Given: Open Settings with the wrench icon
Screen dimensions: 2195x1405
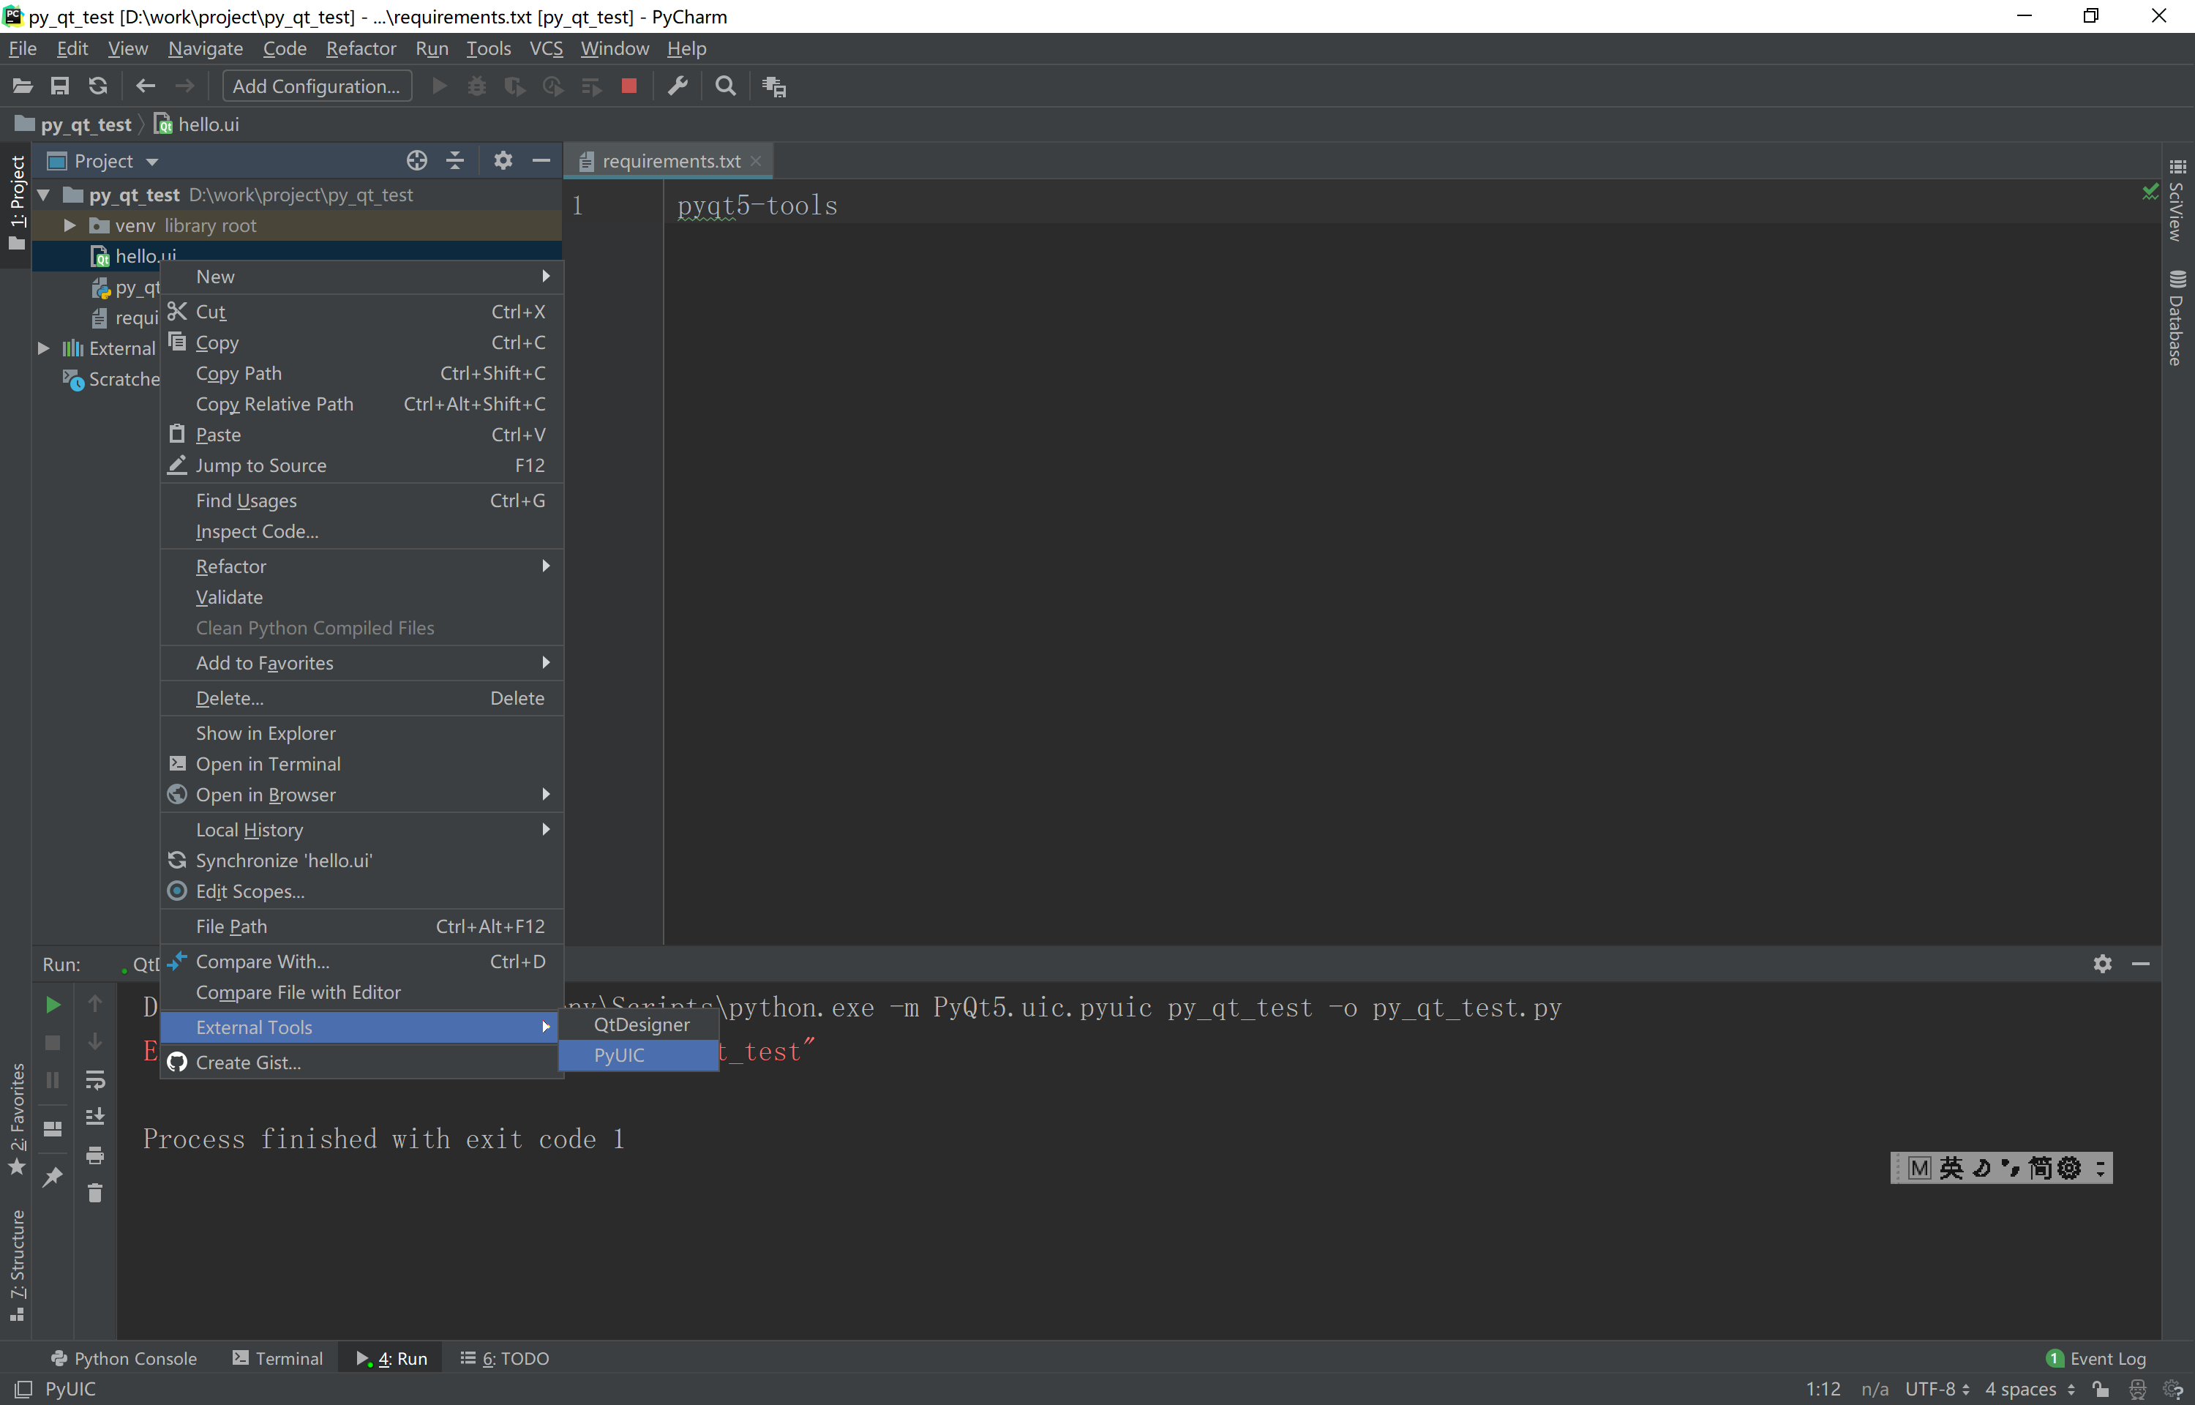Looking at the screenshot, I should pyautogui.click(x=678, y=86).
